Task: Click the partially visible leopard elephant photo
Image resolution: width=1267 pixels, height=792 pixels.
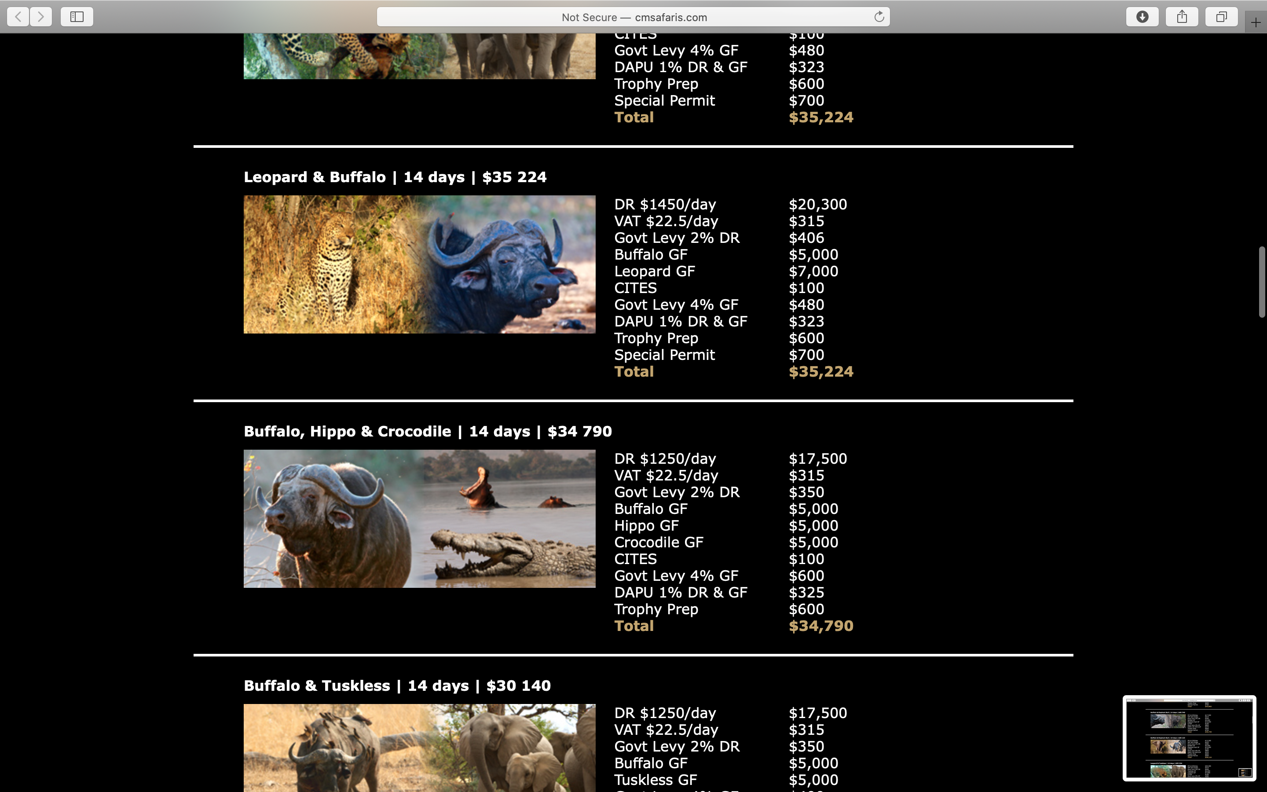Action: [419, 56]
